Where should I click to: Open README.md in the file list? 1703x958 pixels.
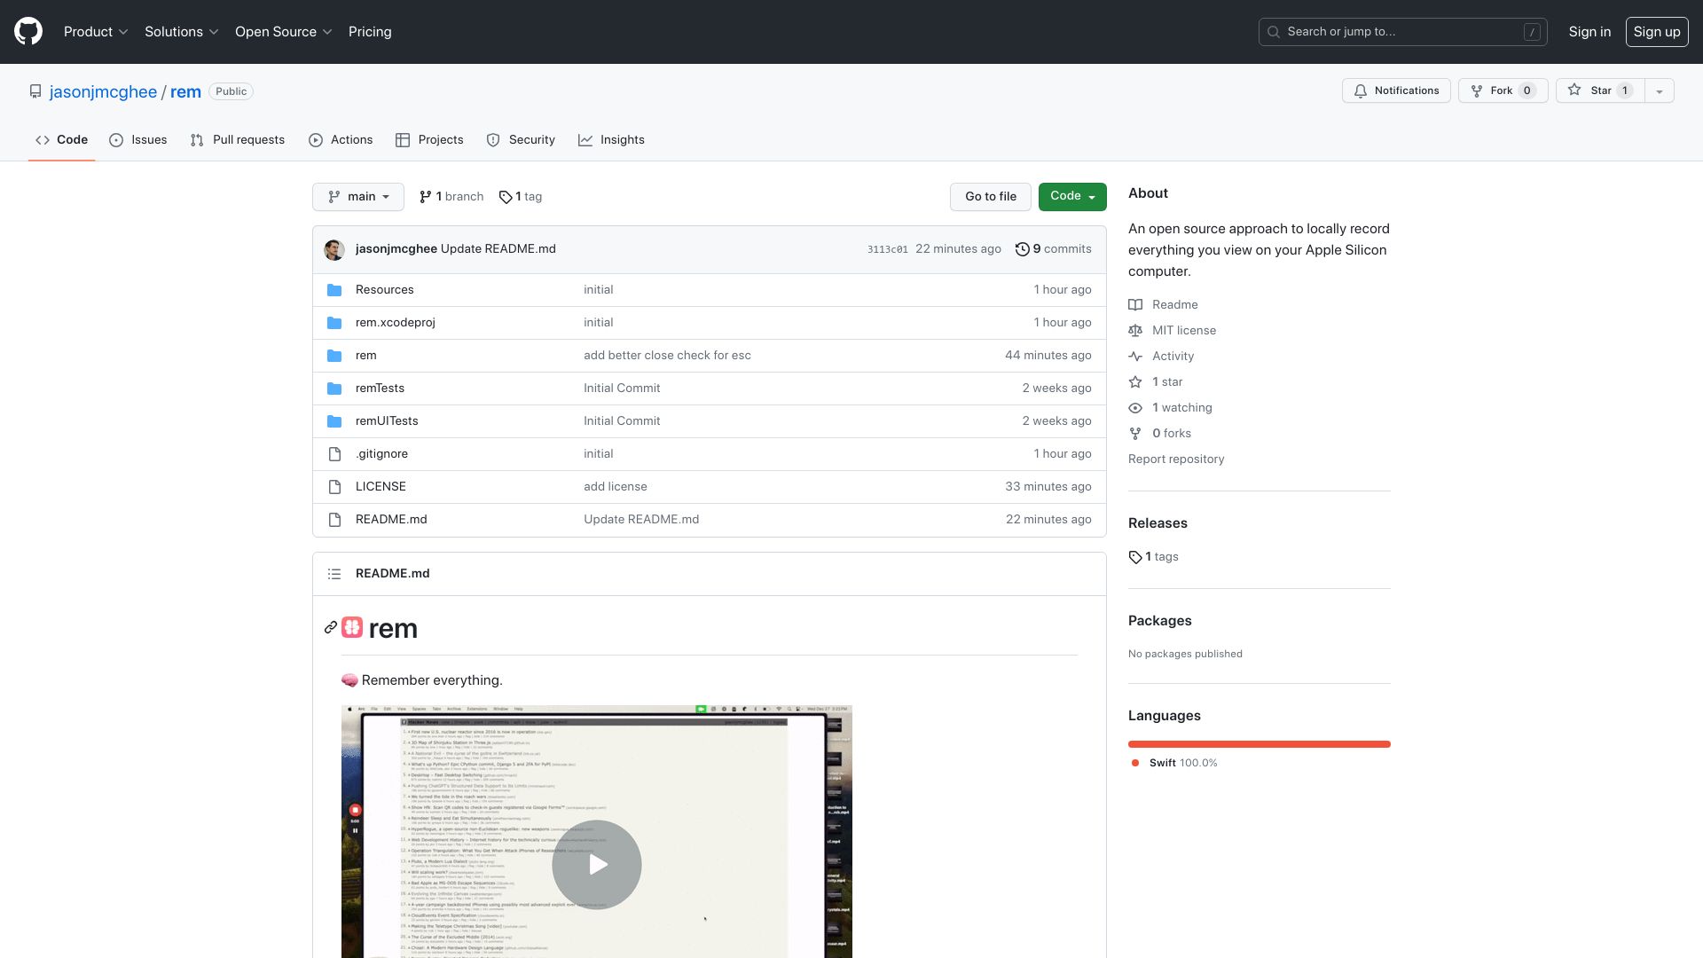pyautogui.click(x=391, y=520)
